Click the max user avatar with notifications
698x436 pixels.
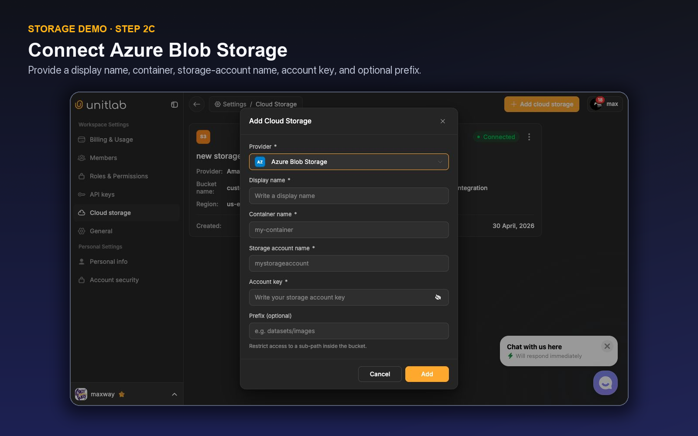[x=596, y=104]
